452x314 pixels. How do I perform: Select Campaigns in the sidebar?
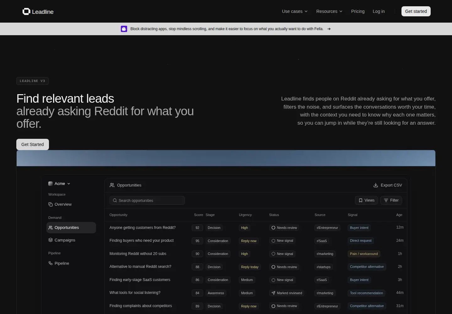71,240
